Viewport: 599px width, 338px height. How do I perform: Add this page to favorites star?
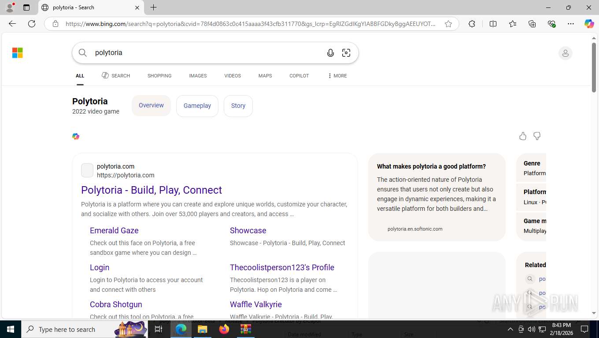point(448,24)
